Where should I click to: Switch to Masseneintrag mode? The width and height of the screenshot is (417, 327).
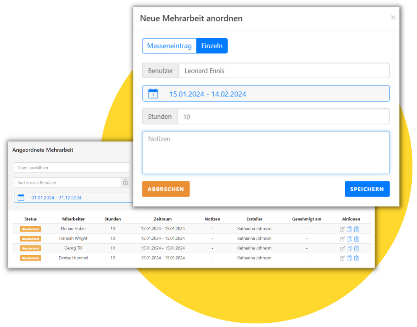click(169, 46)
